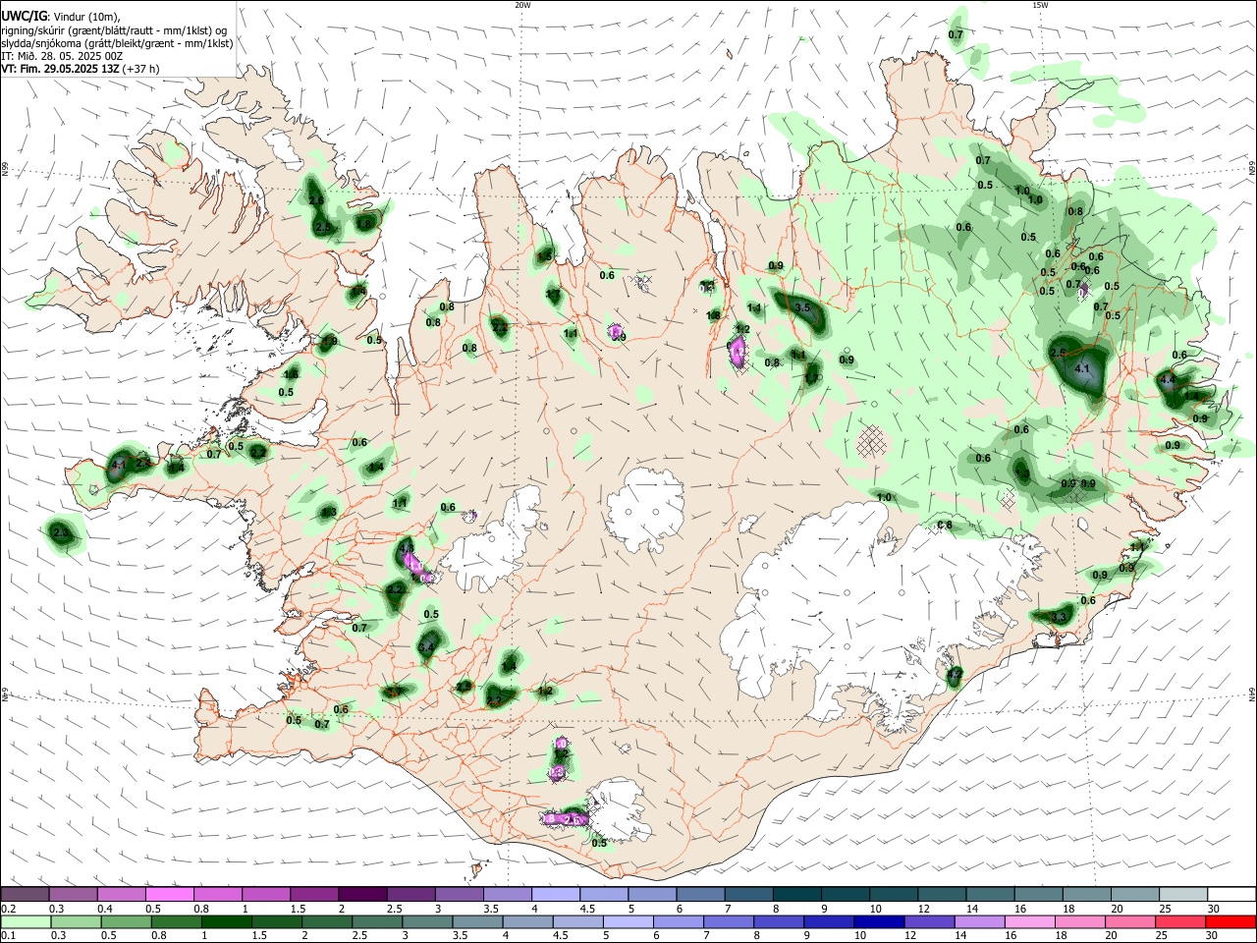Click the palest green 0.1 swatch in lower legend
Screen dimensions: 1257x943
[x=26, y=921]
